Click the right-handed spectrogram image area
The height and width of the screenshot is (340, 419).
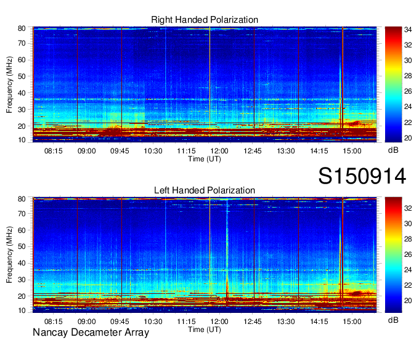(x=205, y=84)
